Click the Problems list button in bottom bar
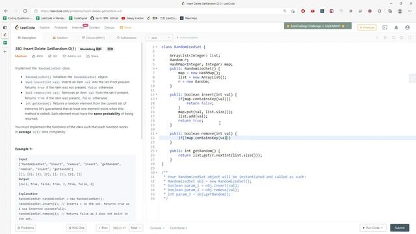The height and width of the screenshot is (234, 416). pyautogui.click(x=26, y=227)
